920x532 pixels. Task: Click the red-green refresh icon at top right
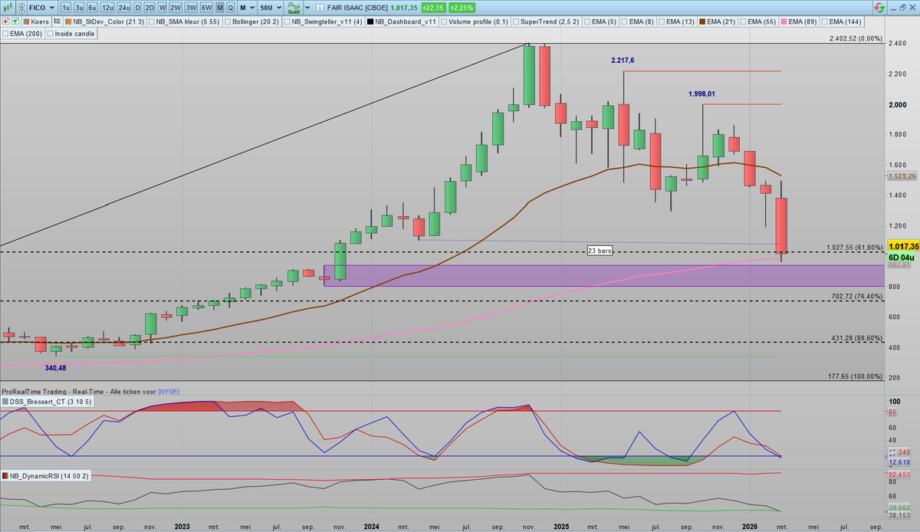pyautogui.click(x=879, y=8)
